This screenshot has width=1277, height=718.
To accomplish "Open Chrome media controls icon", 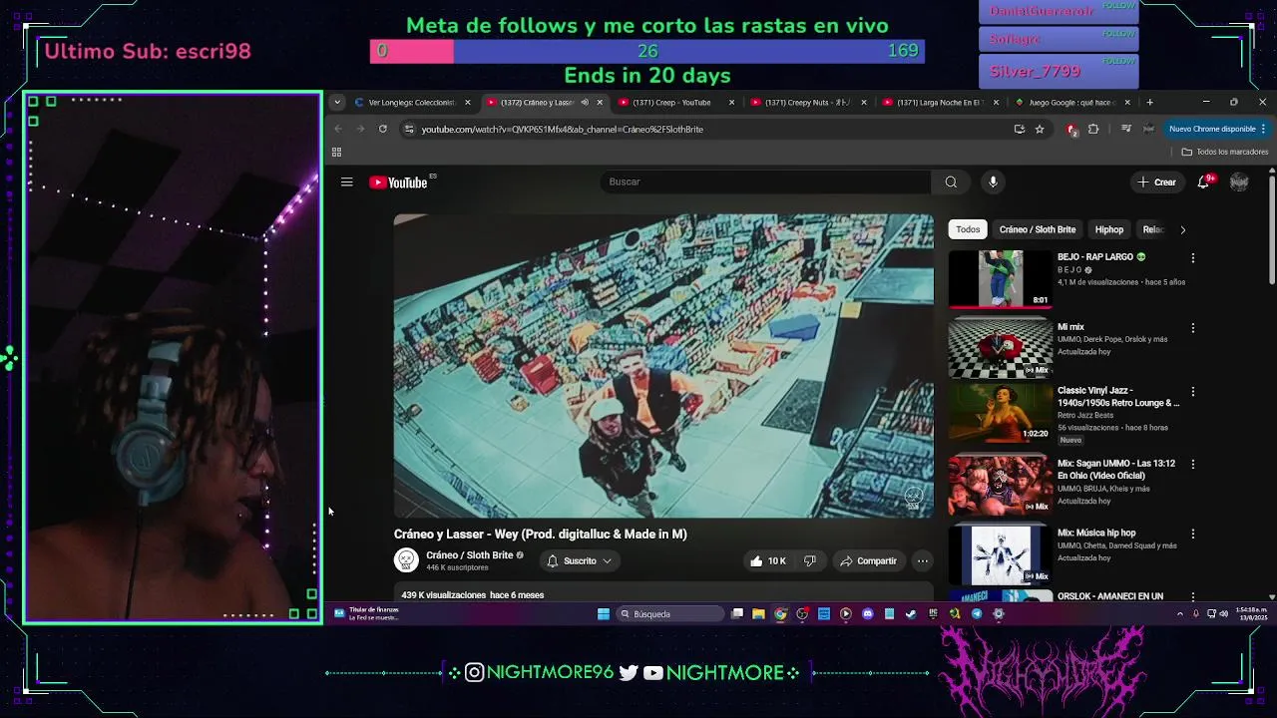I will tap(1126, 129).
